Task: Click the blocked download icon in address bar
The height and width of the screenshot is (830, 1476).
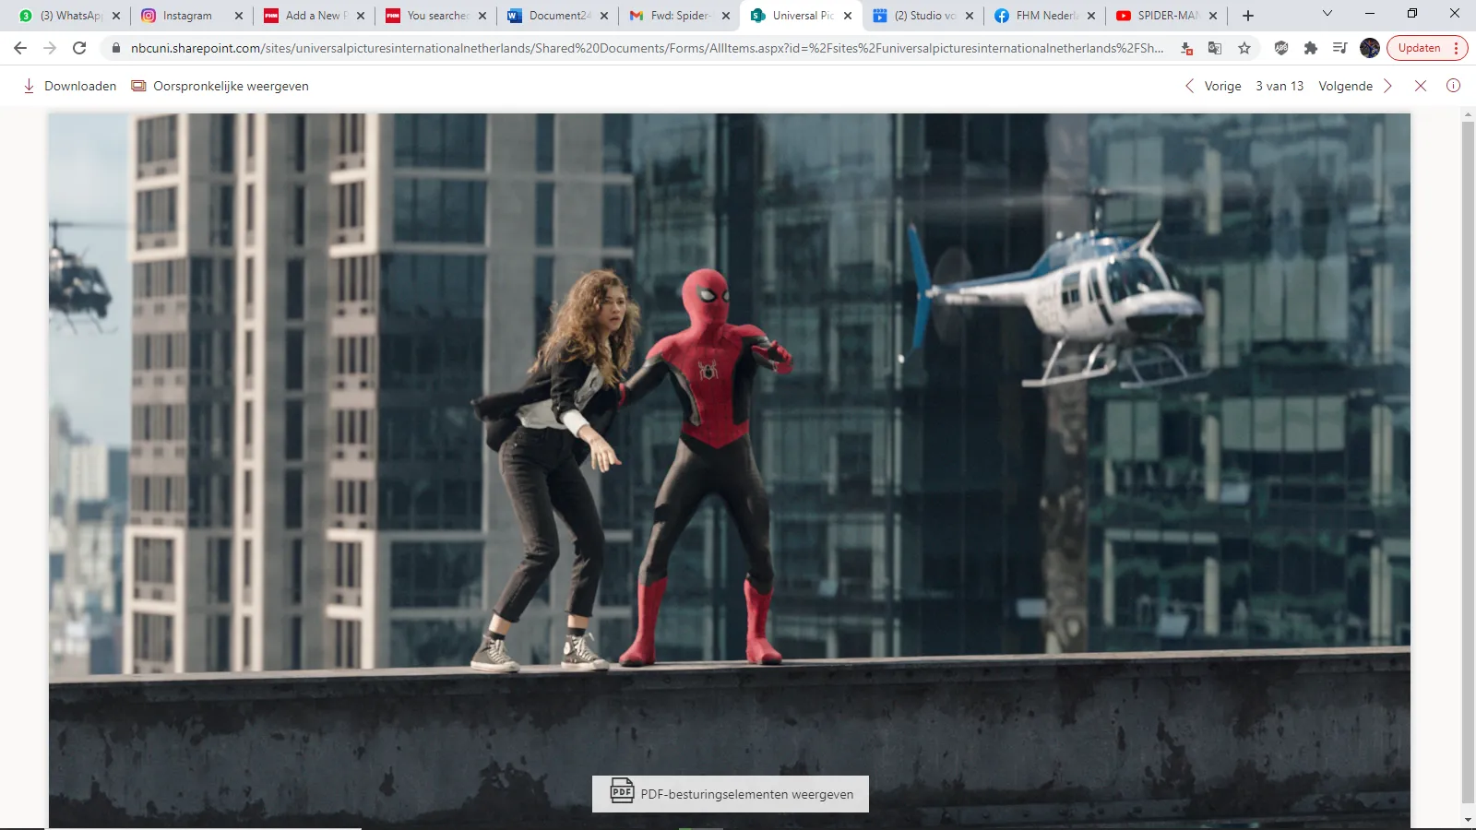Action: pyautogui.click(x=1186, y=48)
